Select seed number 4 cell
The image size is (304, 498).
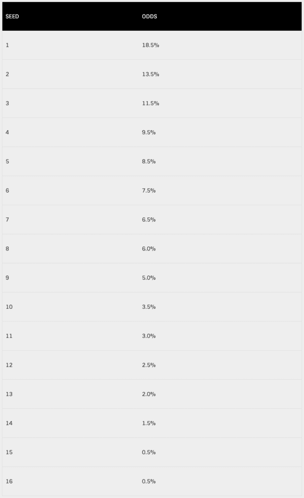pos(7,132)
